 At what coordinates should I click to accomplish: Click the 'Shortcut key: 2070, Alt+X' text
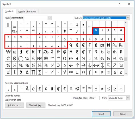tap(60, 105)
